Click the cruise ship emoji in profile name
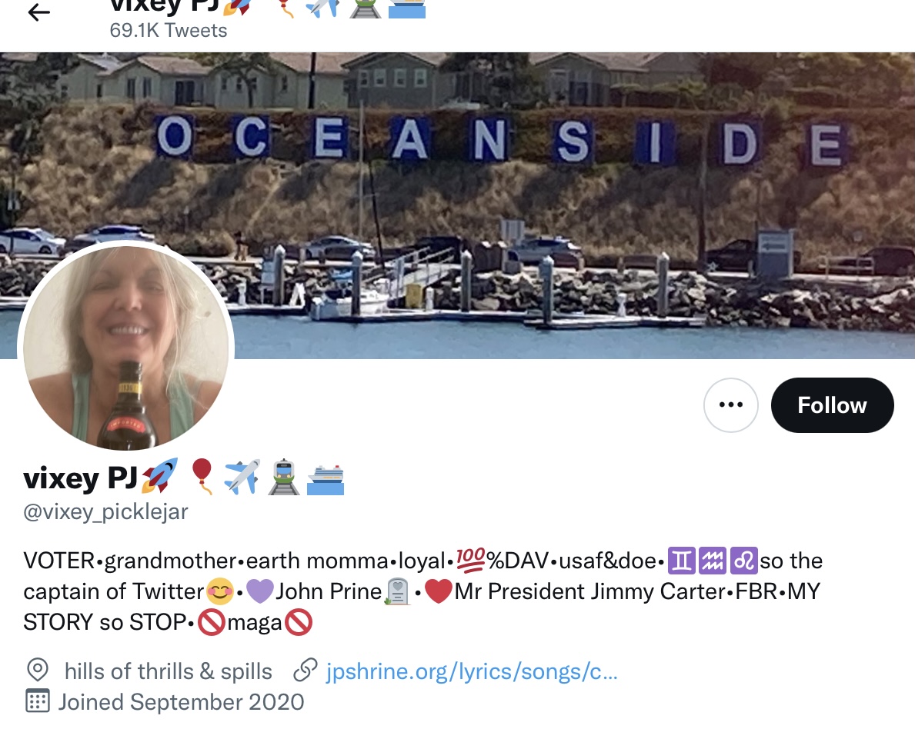The image size is (915, 729). pyautogui.click(x=326, y=479)
